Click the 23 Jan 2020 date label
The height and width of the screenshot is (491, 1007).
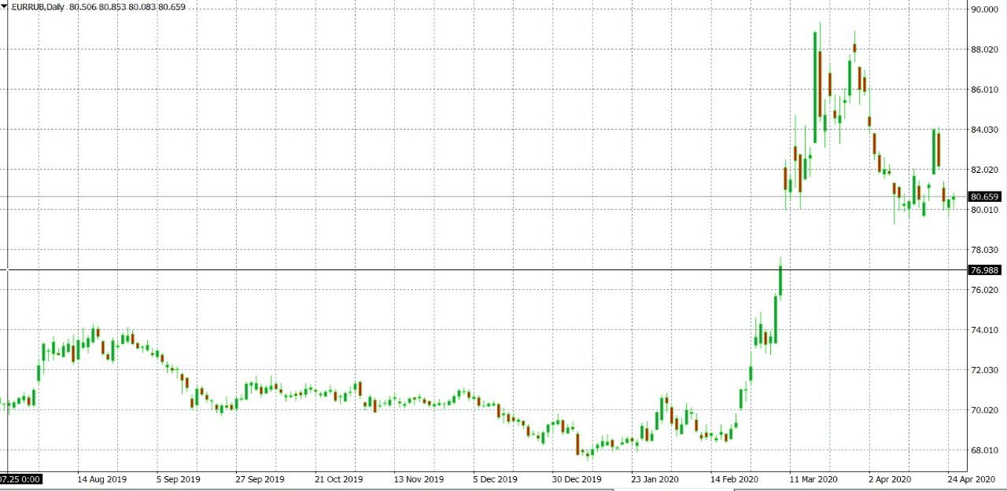655,478
